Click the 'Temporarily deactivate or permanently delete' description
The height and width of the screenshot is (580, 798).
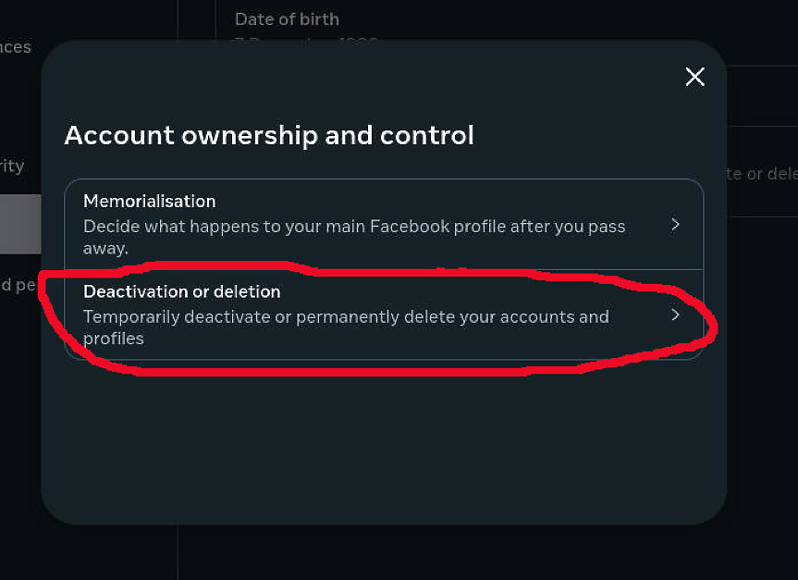coord(346,327)
